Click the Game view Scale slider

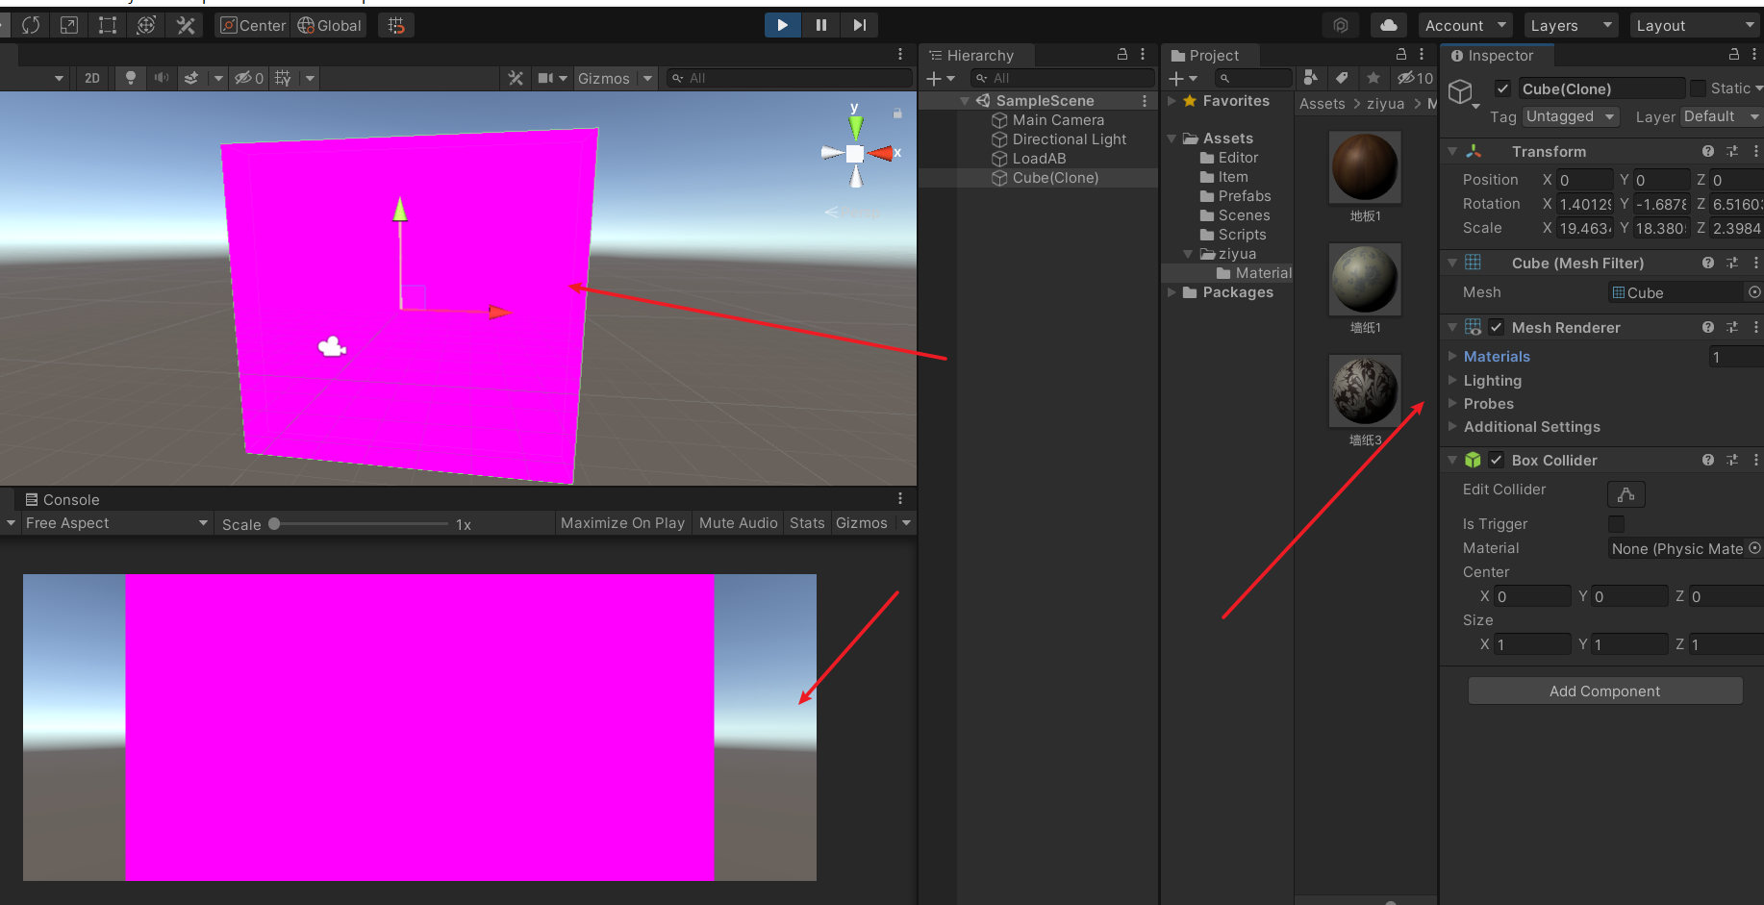click(x=361, y=524)
